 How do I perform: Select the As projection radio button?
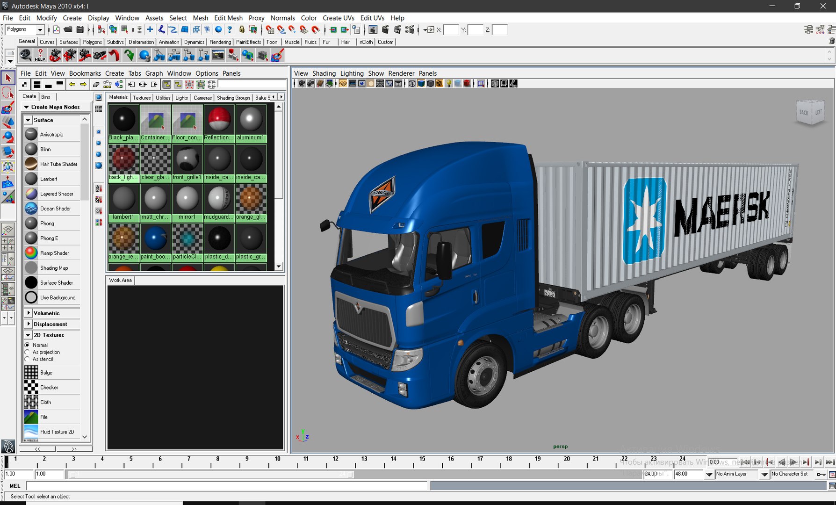[x=28, y=352]
